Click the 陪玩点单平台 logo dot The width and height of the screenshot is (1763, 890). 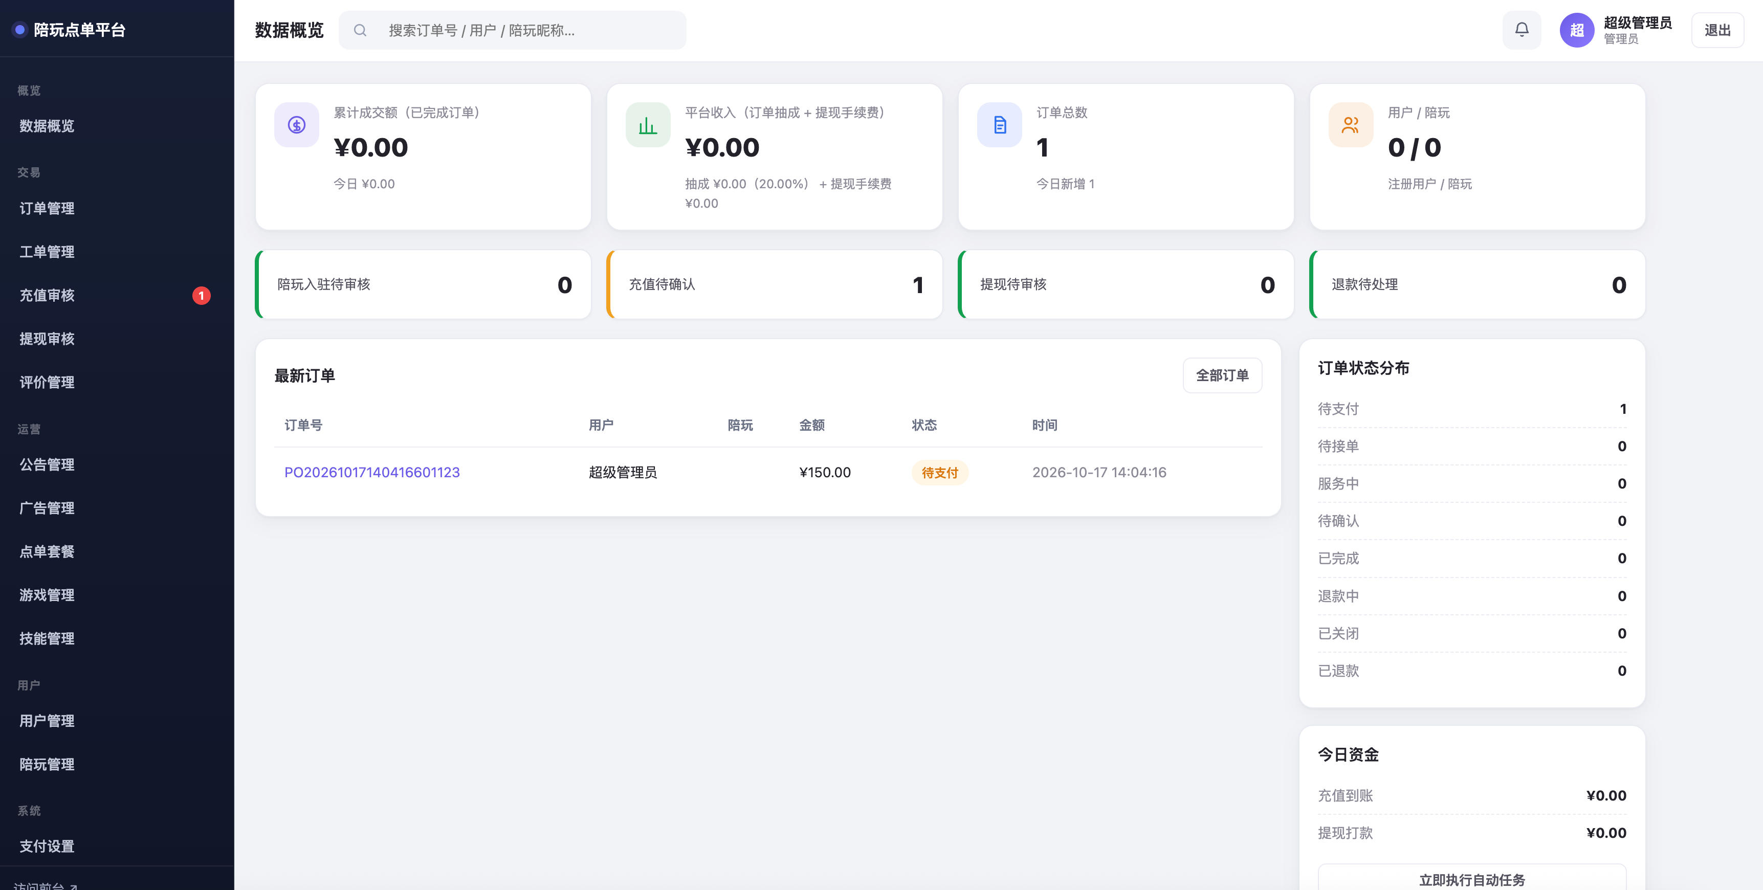[20, 30]
